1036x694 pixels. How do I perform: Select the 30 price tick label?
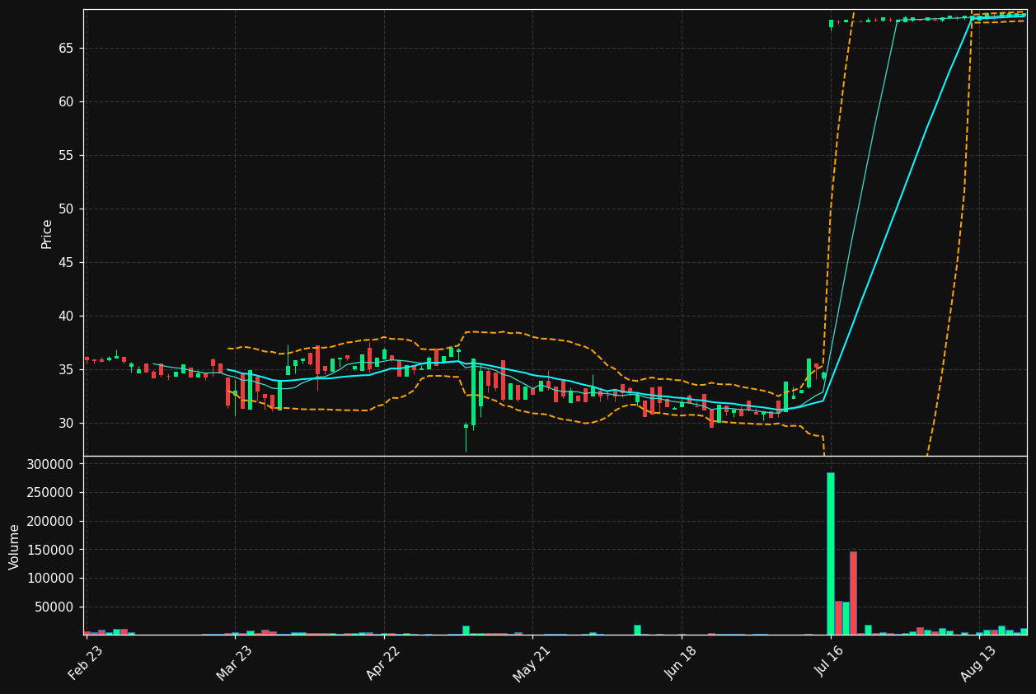pos(66,424)
